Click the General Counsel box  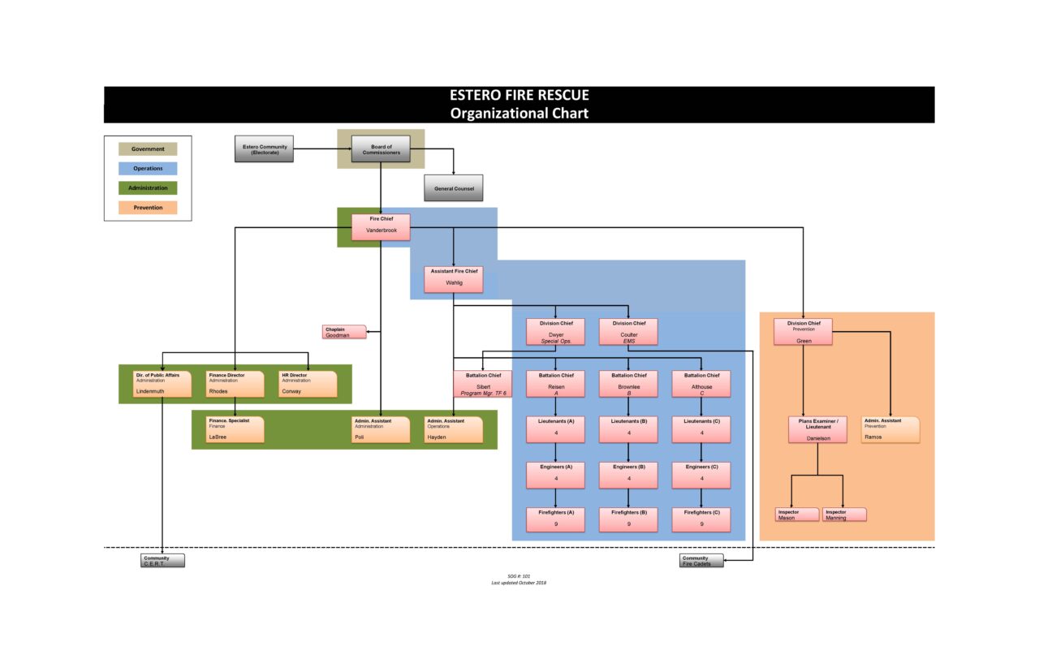453,187
